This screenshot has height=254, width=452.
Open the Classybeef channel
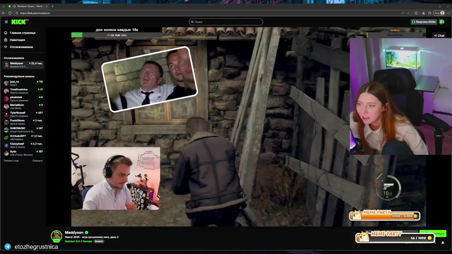(x=23, y=145)
